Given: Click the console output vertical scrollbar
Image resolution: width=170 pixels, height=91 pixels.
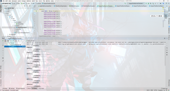Looking at the screenshot, I should pyautogui.click(x=165, y=56).
